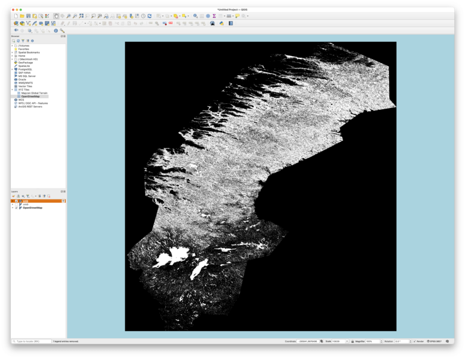The width and height of the screenshot is (465, 358).
Task: Save the project with the floppy disk icon
Action: tap(29, 16)
